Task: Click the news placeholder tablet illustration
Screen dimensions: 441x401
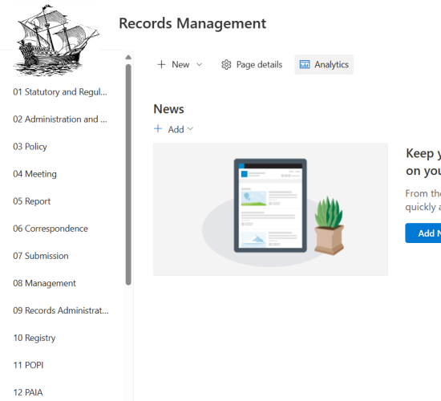Action: 270,205
